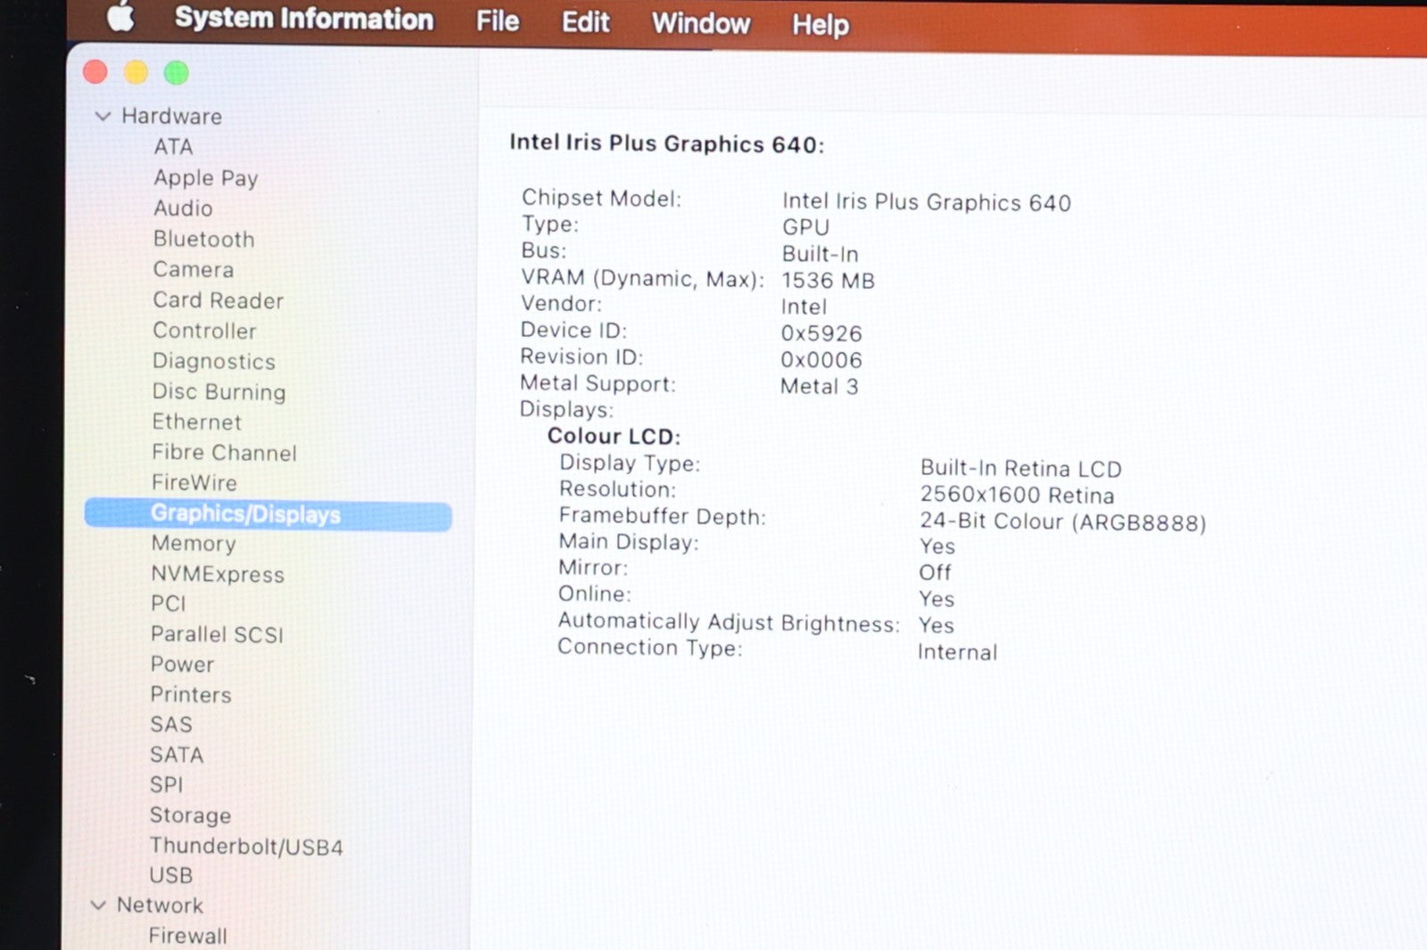Screen dimensions: 1427x950
Task: Click the green full-screen window button
Action: coord(177,73)
